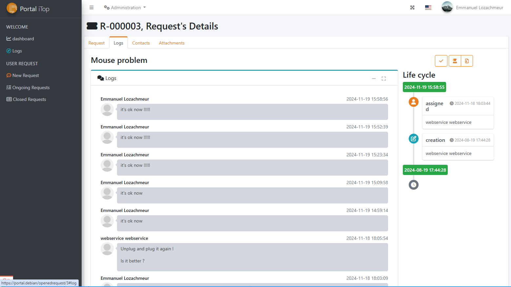
Task: Click the orange assigned lifecycle marker
Action: point(413,102)
